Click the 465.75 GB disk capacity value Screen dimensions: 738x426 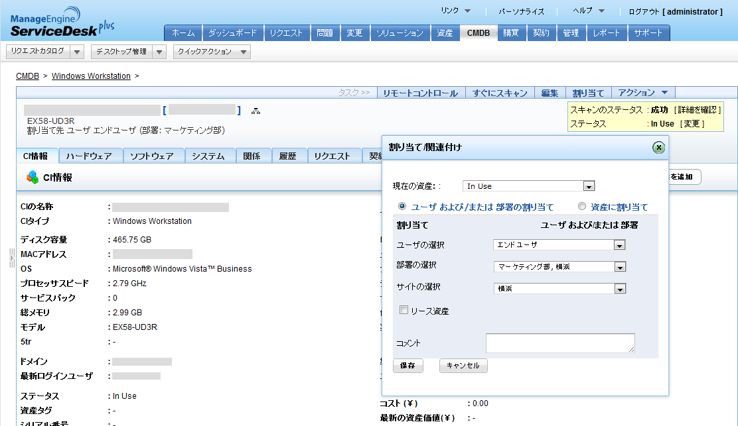tap(132, 240)
